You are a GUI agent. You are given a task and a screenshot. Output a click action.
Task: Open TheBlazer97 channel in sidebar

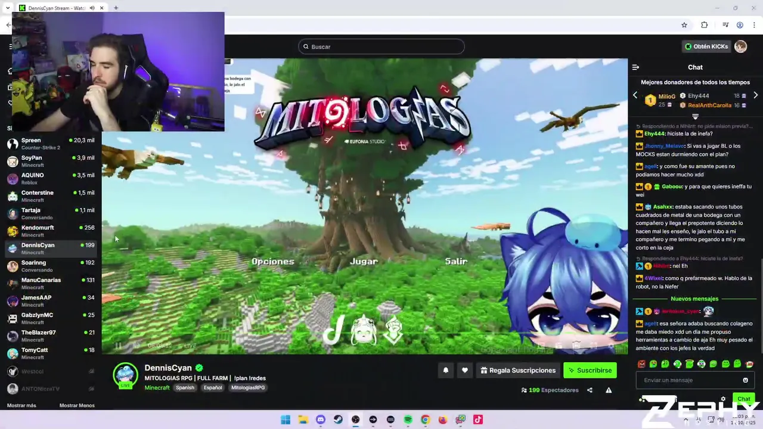tap(51, 335)
